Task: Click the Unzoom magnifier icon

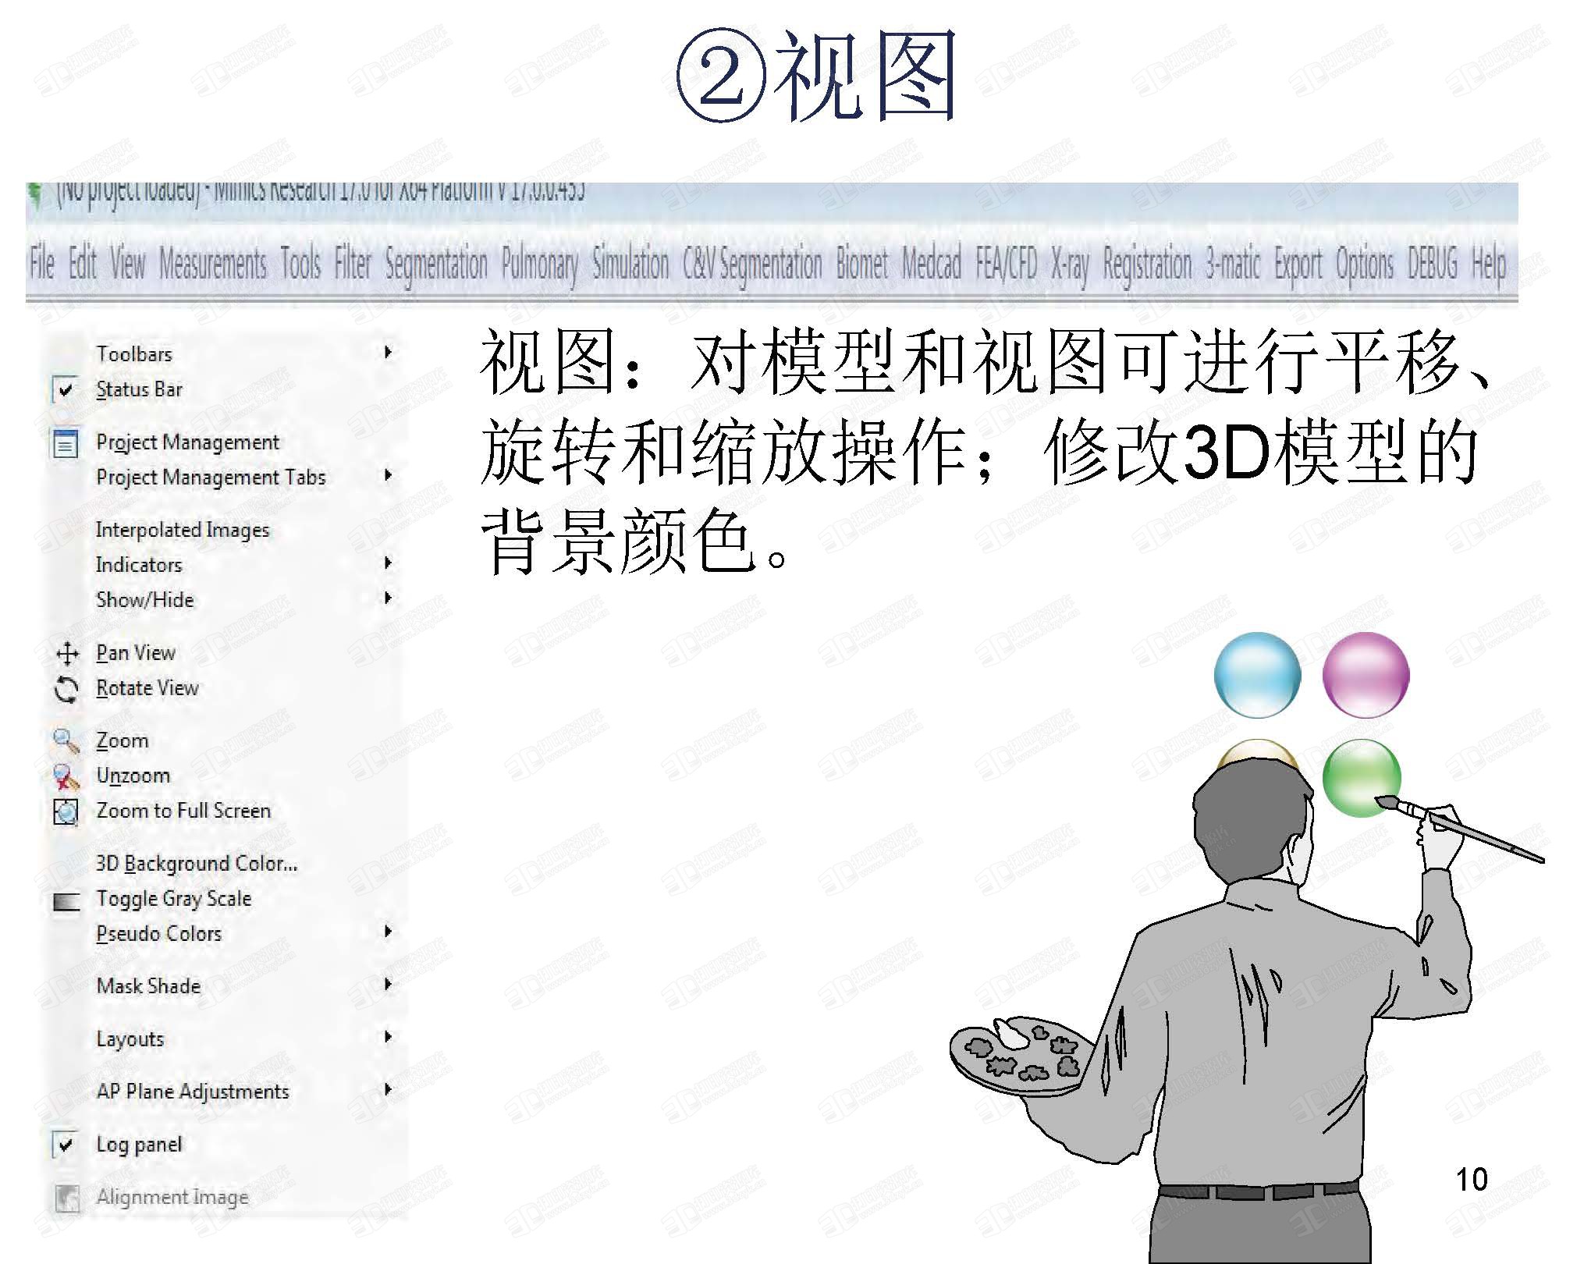Action: tap(66, 776)
